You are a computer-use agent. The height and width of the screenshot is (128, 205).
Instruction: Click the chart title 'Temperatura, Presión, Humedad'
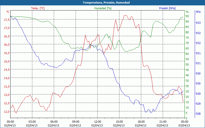[106, 3]
